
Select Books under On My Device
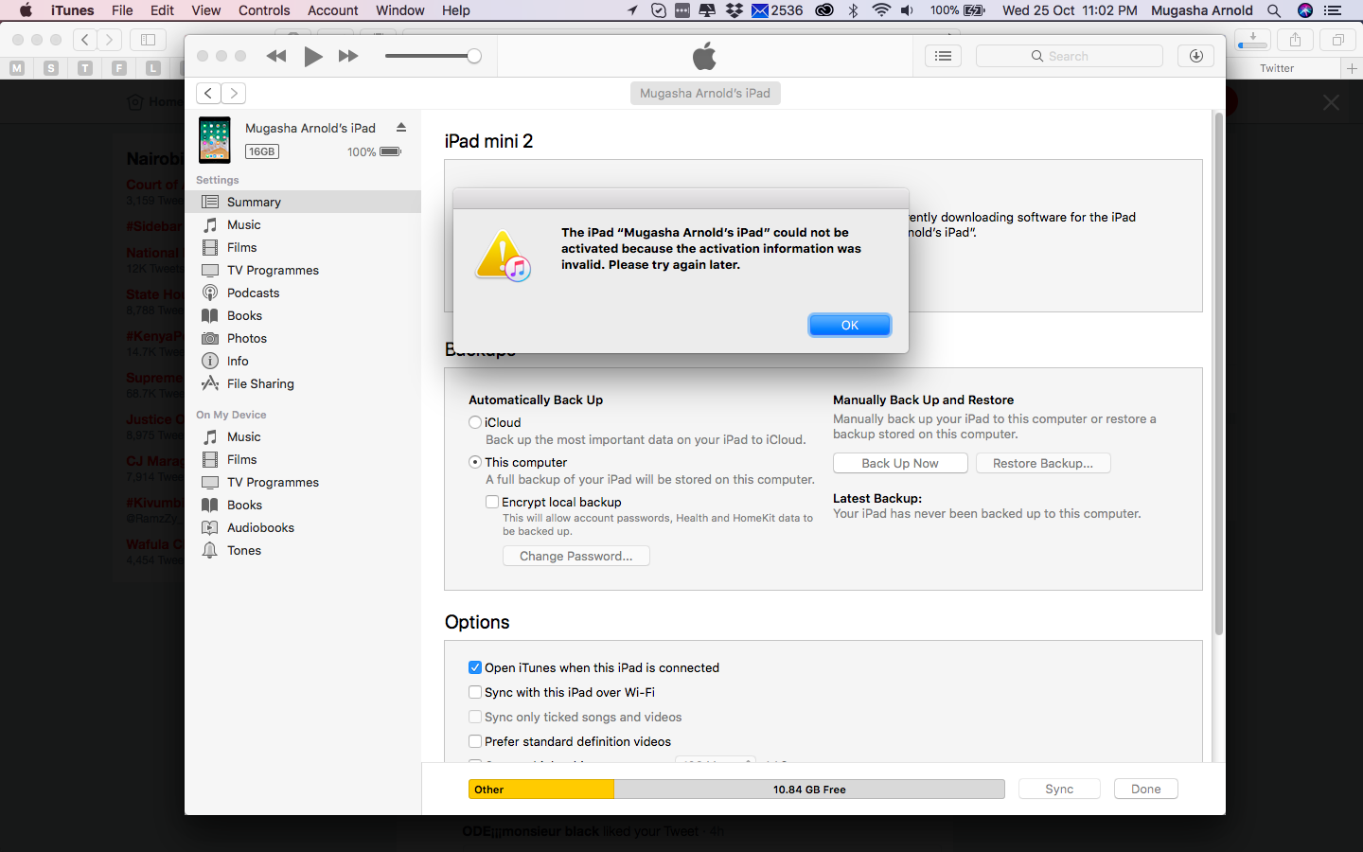[x=303, y=505]
